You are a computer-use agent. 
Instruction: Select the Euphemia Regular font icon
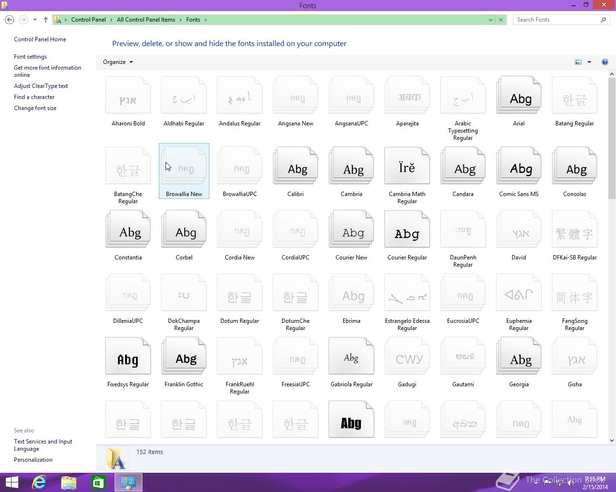[519, 293]
